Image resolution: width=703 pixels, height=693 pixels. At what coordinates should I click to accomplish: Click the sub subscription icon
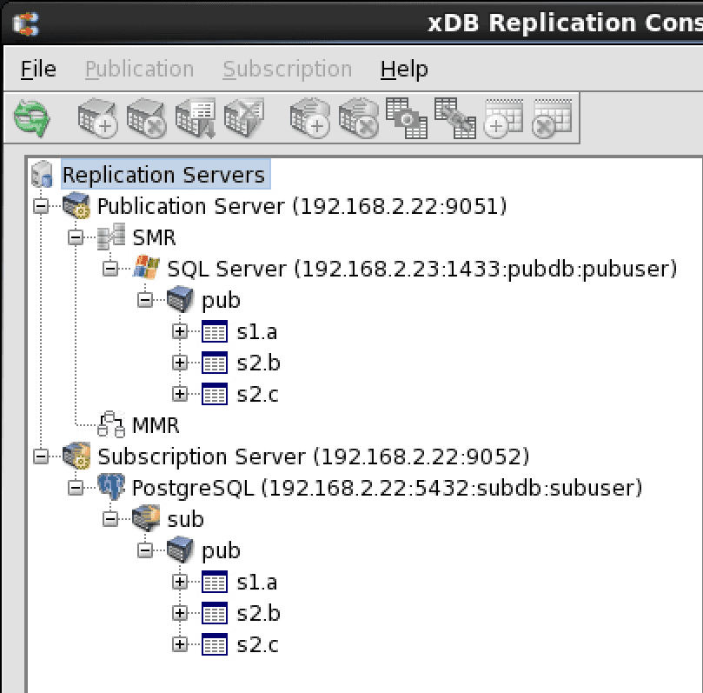point(145,519)
